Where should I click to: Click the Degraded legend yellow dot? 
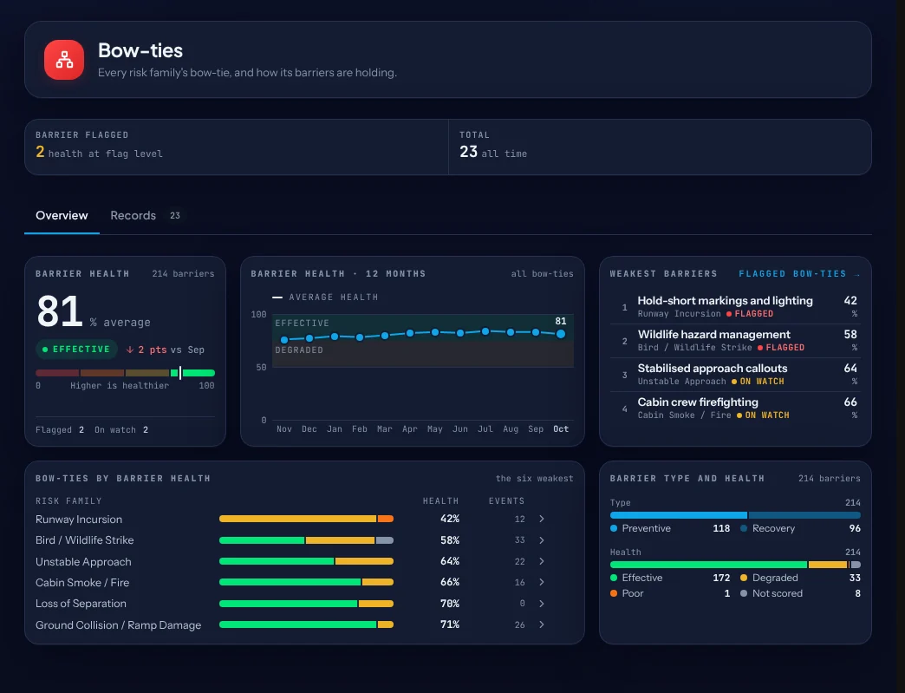point(744,578)
